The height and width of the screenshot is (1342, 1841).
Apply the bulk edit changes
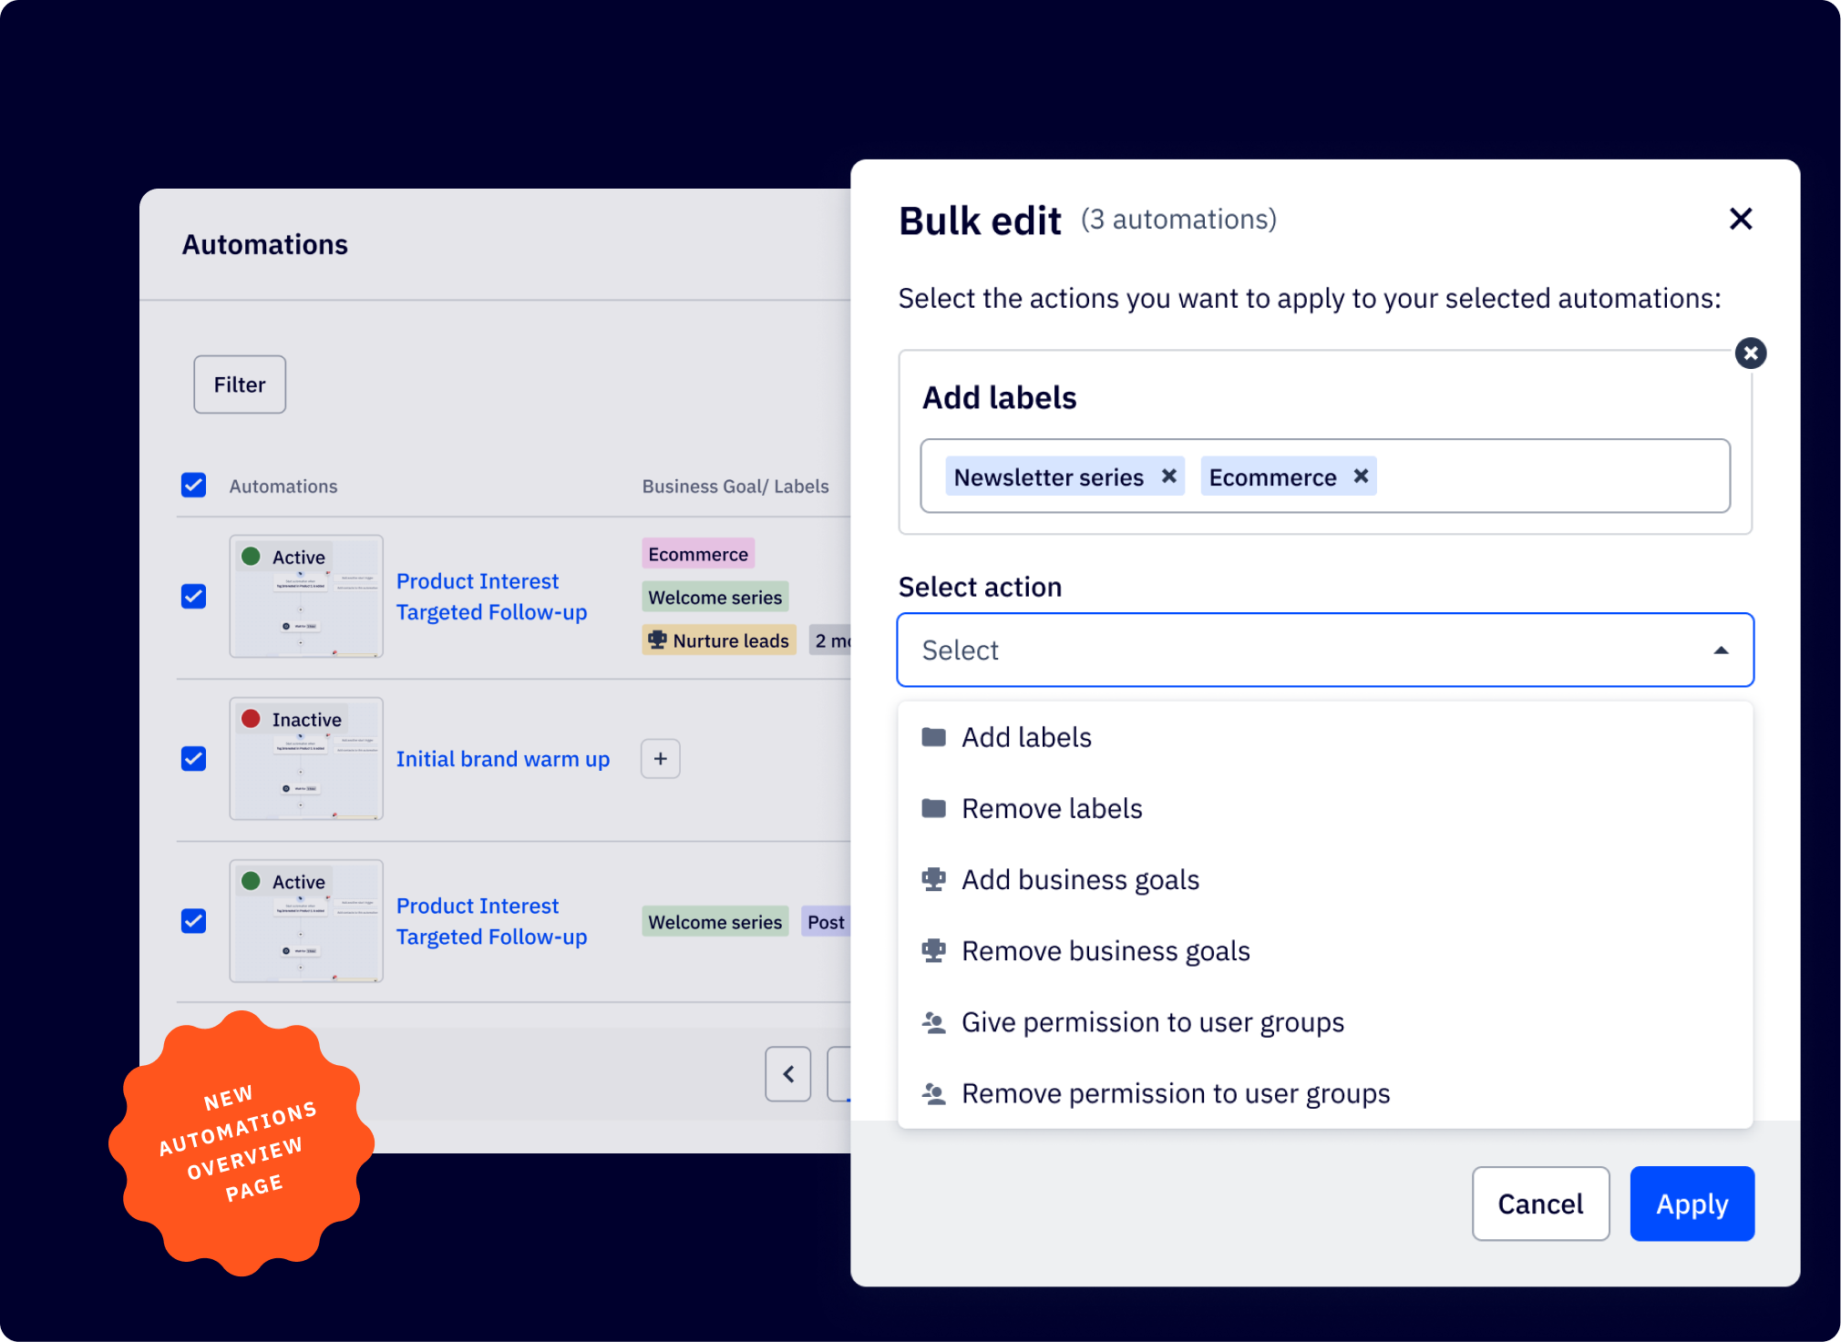[1691, 1204]
